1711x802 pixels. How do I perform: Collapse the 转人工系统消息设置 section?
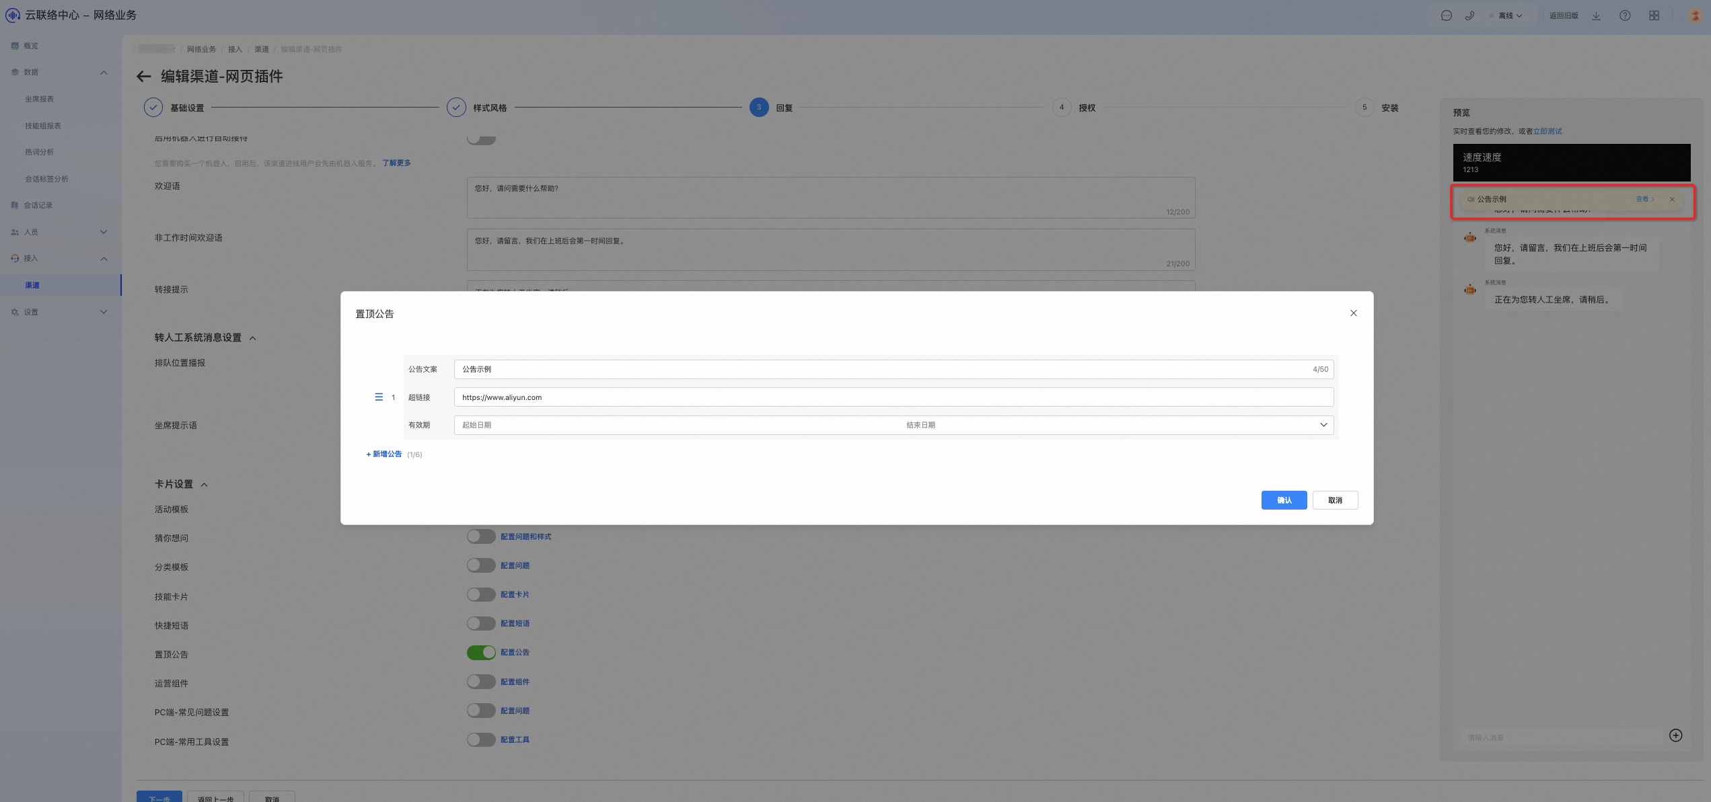pos(253,338)
